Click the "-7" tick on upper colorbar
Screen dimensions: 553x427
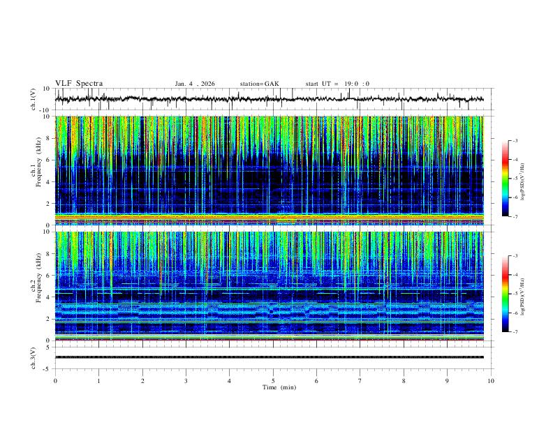point(515,217)
